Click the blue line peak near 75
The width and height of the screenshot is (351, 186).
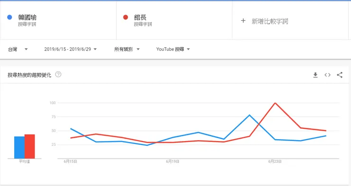249,115
